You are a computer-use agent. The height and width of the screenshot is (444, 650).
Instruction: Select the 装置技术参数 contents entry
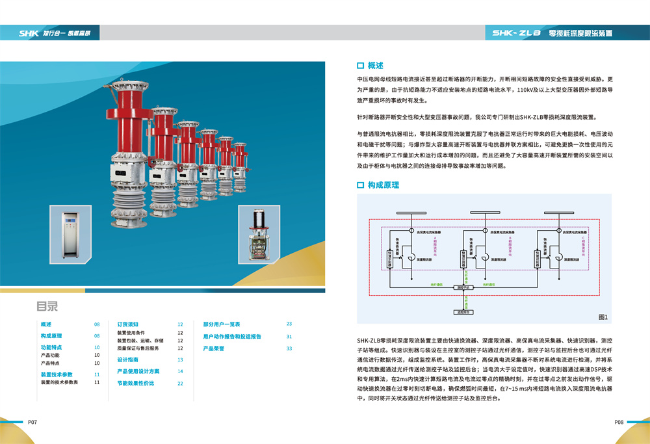pos(57,374)
